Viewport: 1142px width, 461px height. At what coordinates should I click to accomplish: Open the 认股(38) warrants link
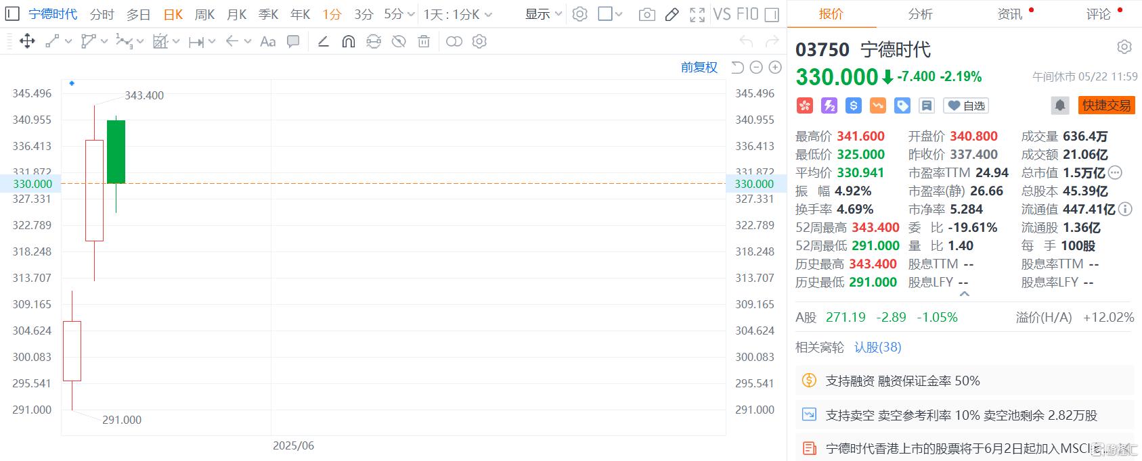pyautogui.click(x=878, y=347)
